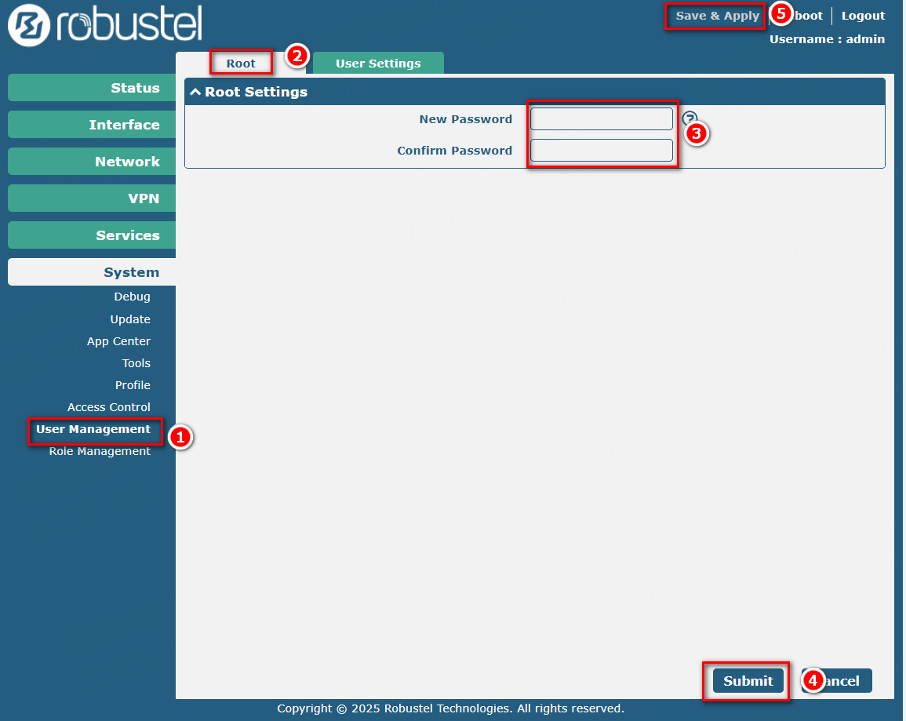
Task: Click the password help question mark icon
Action: 689,118
